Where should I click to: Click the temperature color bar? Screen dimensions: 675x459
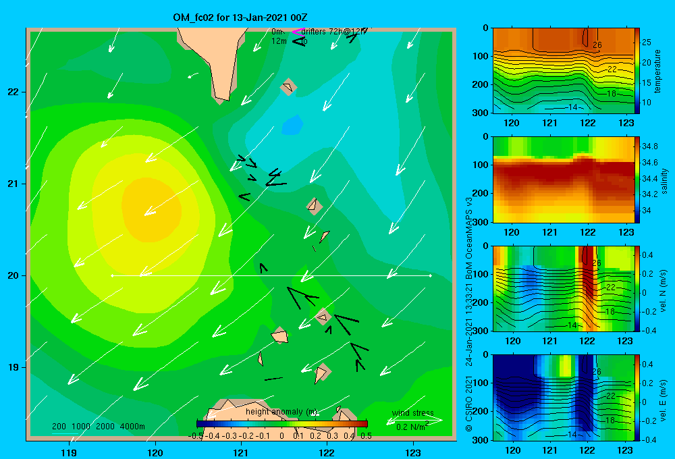[x=637, y=71]
